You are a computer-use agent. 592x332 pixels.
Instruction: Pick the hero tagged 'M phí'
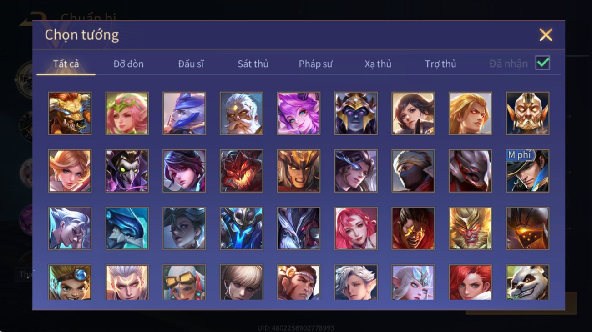[x=527, y=171]
